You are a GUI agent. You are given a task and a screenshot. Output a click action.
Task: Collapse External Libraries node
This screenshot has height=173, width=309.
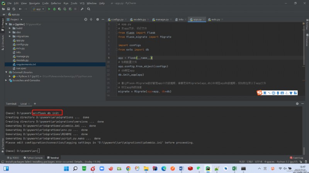tap(6, 72)
